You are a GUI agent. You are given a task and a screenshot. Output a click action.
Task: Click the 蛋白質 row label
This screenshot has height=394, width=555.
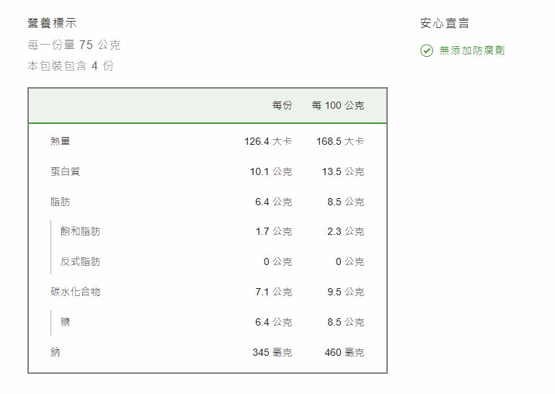pyautogui.click(x=66, y=171)
